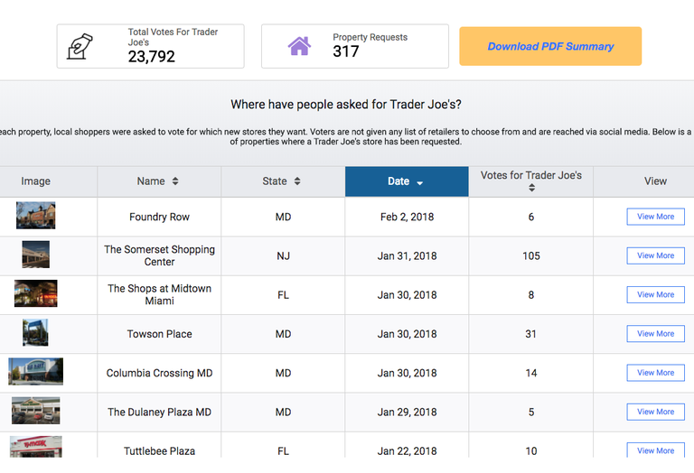Click the purple house icon
This screenshot has width=694, height=473.
pyautogui.click(x=300, y=46)
